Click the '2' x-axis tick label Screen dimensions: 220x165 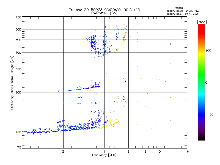(x=63, y=152)
